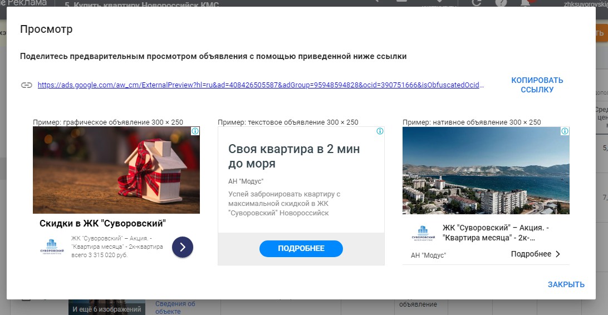The image size is (608, 315).
Task: Click headline Скидки в ЖК "Суворовский"
Action: pos(103,224)
